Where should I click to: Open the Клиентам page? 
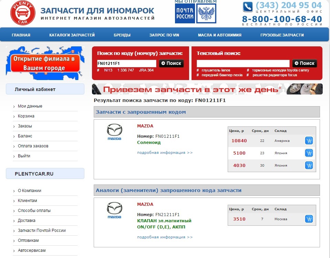[27, 201]
